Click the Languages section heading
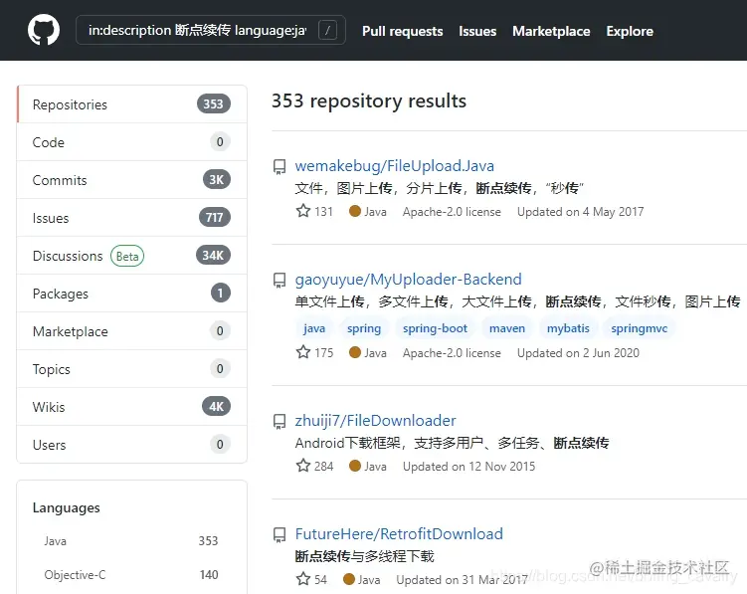Screen dimensions: 747x594 coord(67,508)
